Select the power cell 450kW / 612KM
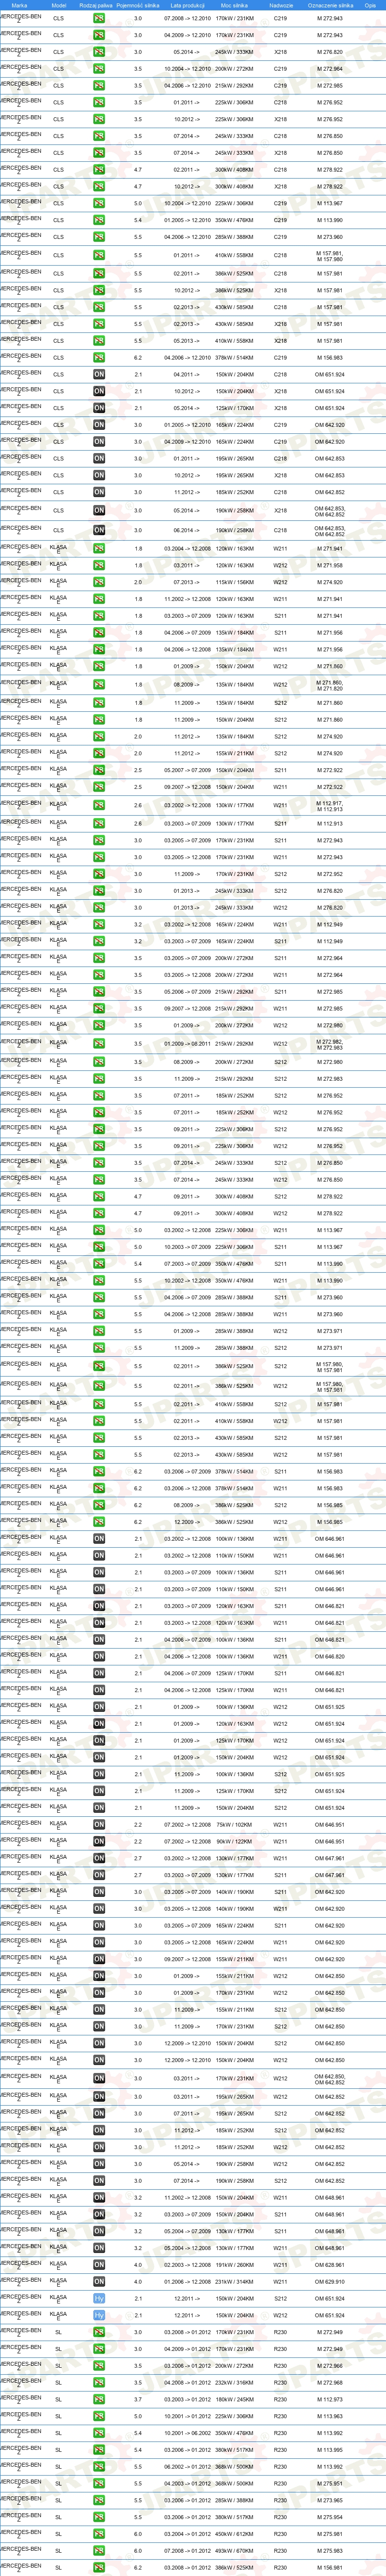The height and width of the screenshot is (2576, 386). pyautogui.click(x=234, y=2533)
